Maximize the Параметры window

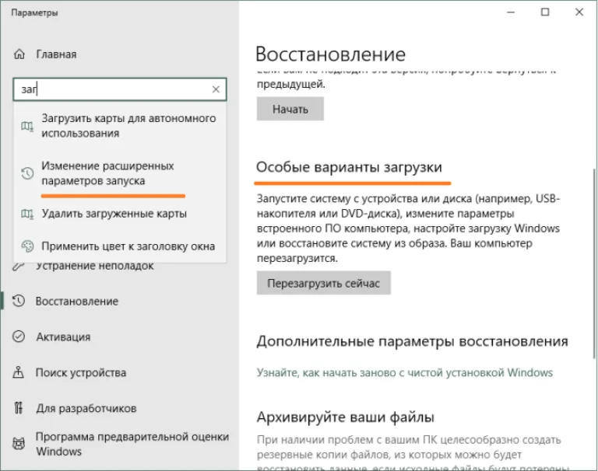click(545, 12)
